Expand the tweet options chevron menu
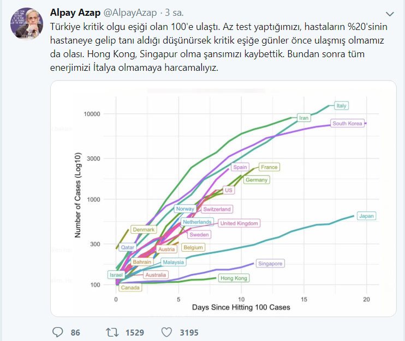 point(390,13)
